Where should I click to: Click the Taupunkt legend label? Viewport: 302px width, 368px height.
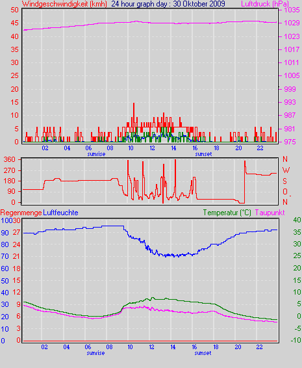pos(270,213)
